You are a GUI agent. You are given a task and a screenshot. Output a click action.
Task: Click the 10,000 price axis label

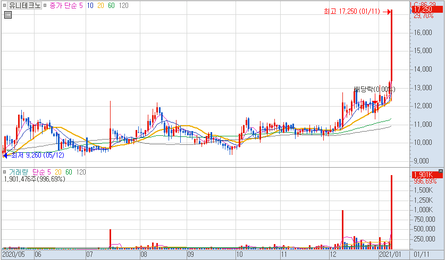[423, 142]
